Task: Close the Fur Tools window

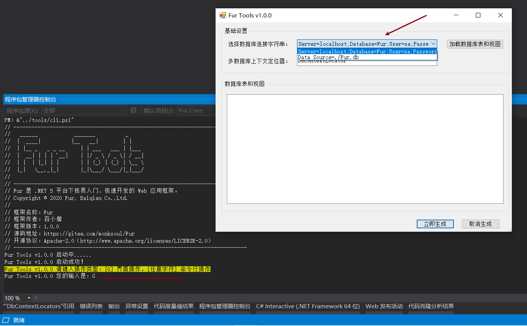Action: (x=500, y=16)
